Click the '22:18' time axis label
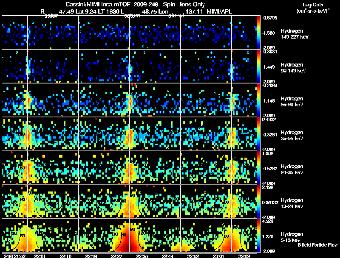340x258 pixels. (91, 256)
